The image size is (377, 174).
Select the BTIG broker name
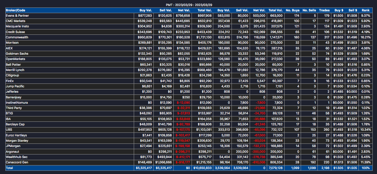click(9, 113)
